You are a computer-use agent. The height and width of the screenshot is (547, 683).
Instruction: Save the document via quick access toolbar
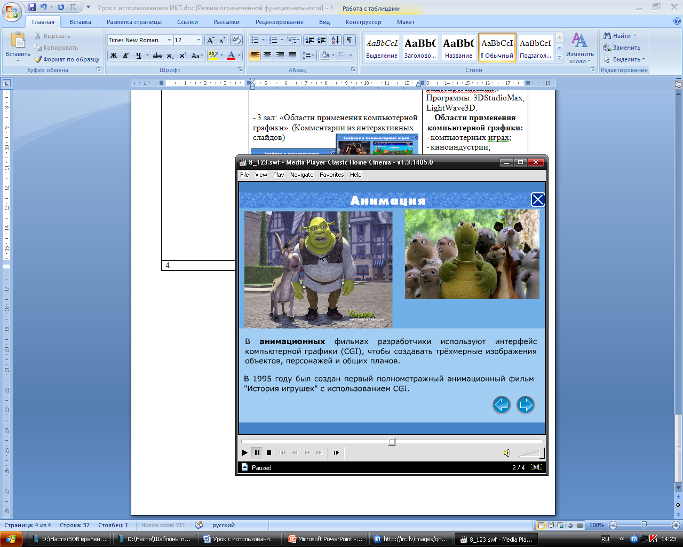pyautogui.click(x=32, y=7)
